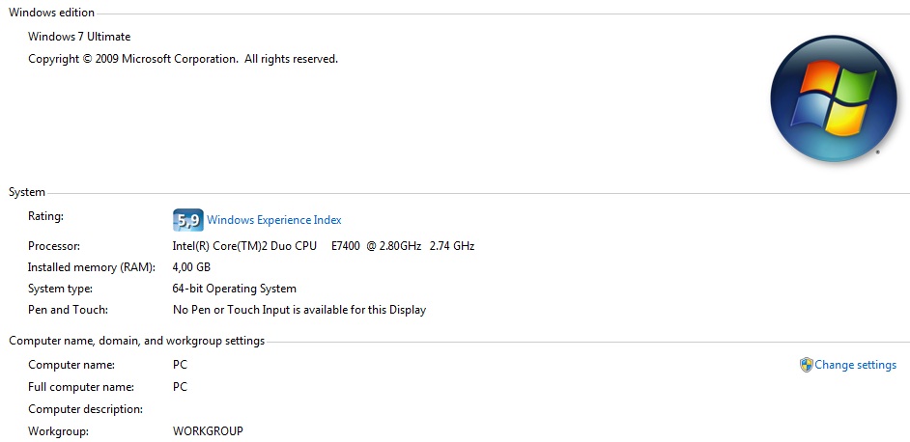The height and width of the screenshot is (442, 910).
Task: Open the Change settings link
Action: 855,365
